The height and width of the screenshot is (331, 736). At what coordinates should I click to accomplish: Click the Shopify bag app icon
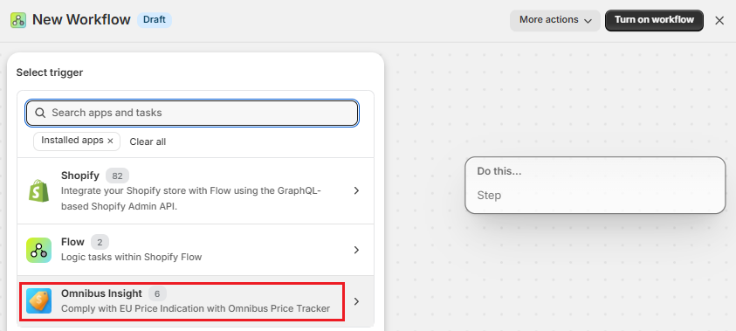coord(38,190)
